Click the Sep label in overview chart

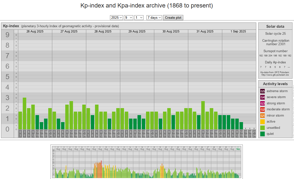coord(238,149)
